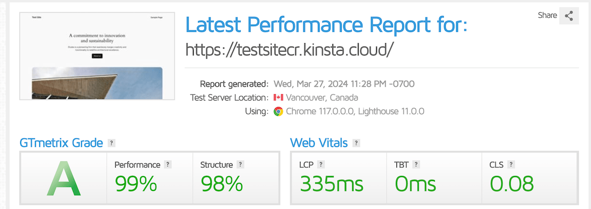Click the Canada flag icon
Viewport: 591px width, 209px height.
[x=278, y=97]
